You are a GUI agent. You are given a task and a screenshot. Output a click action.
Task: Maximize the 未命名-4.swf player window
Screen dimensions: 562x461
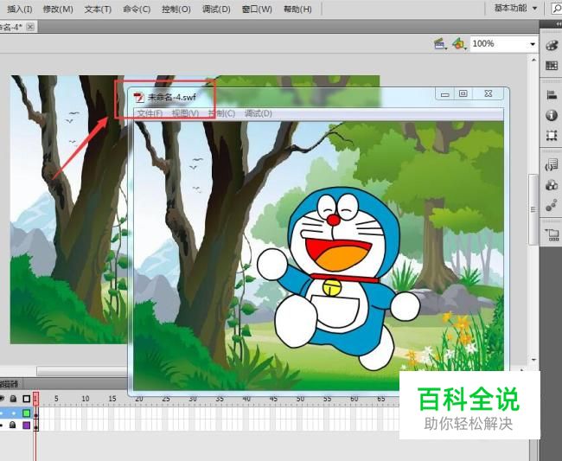[x=463, y=94]
